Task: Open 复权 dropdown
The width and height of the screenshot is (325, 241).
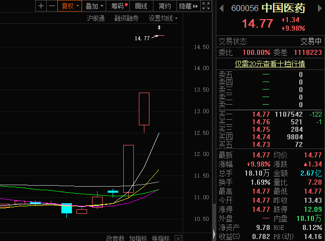Action: (69, 6)
